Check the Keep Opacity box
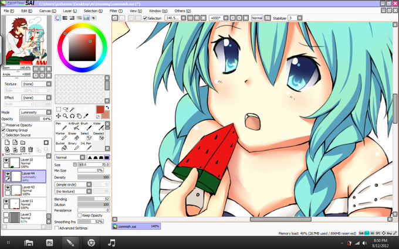This screenshot has width=399, height=249. point(80,216)
